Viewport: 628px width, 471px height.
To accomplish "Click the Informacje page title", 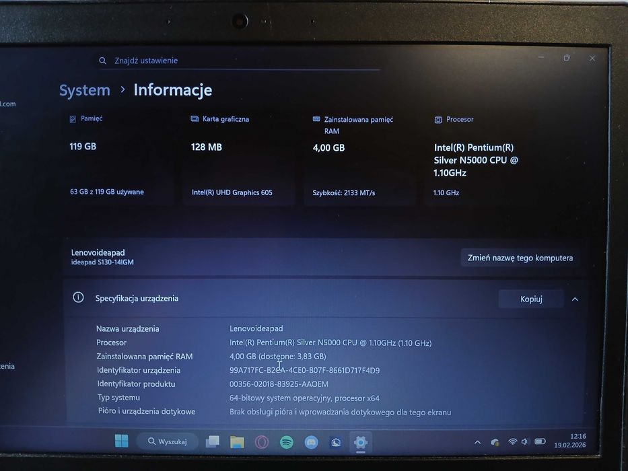I will tap(172, 89).
